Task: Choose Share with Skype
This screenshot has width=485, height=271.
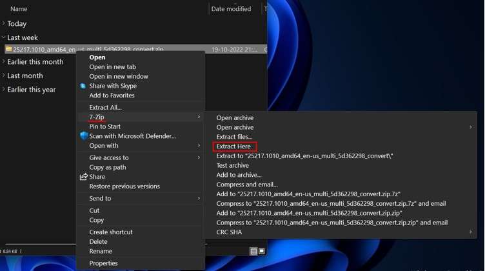Action: pos(113,86)
